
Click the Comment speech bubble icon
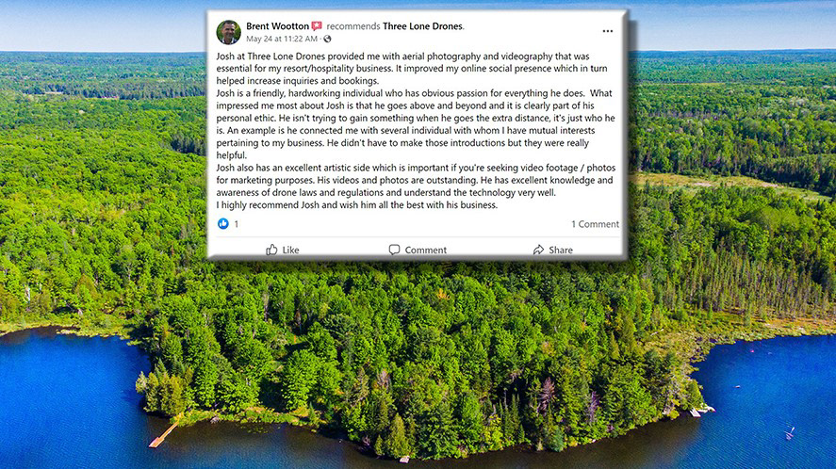click(x=394, y=250)
